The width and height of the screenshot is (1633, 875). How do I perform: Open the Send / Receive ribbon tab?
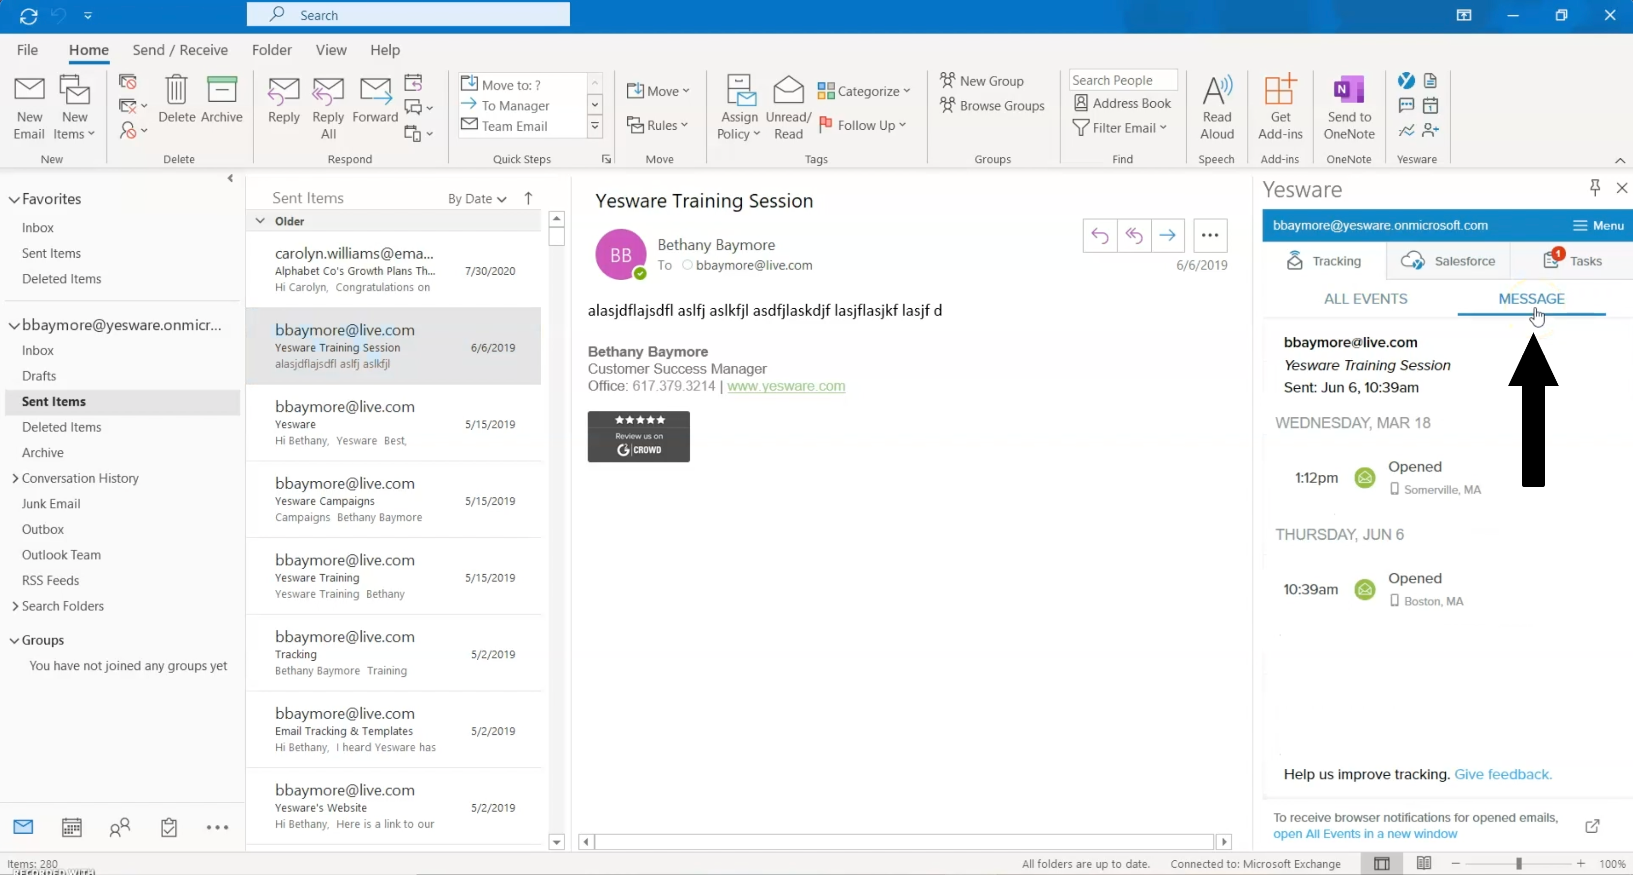click(x=180, y=50)
